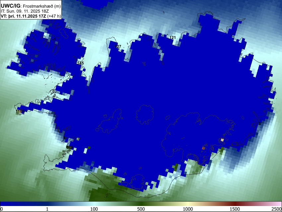Click the station value '121' on the north coast

[173, 38]
